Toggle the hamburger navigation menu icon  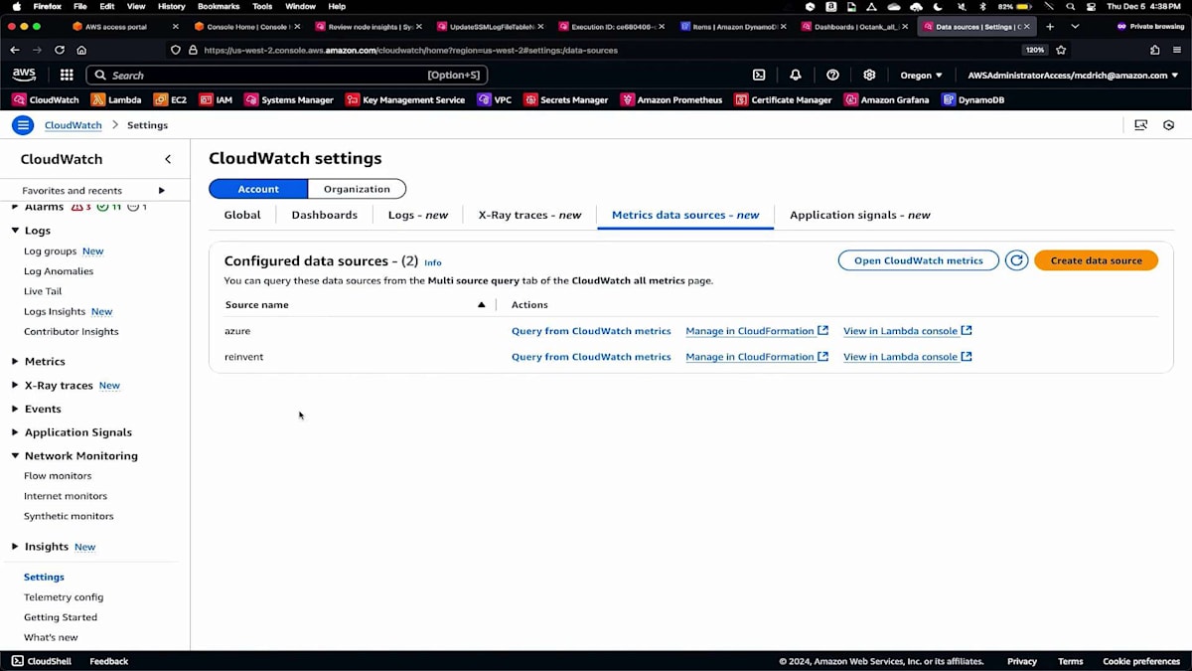pyautogui.click(x=23, y=124)
